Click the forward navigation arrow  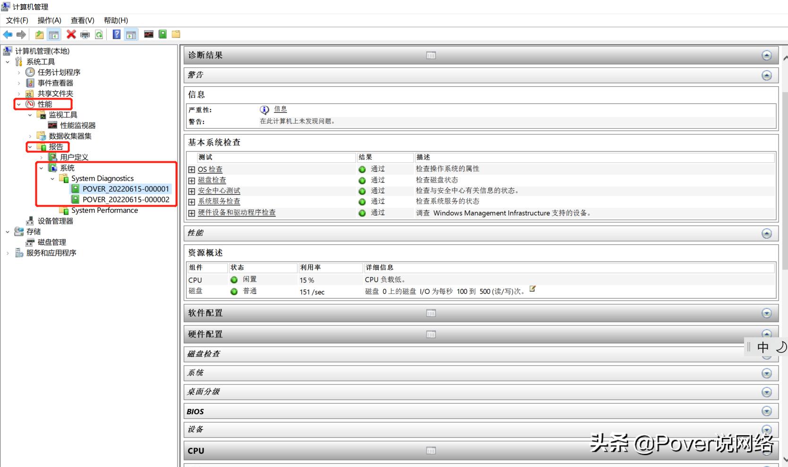pos(21,34)
